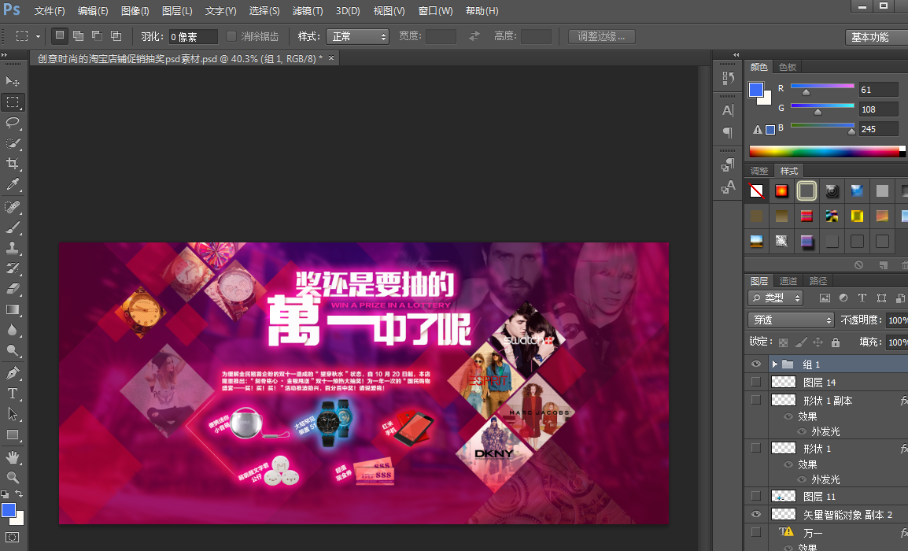
Task: Toggle 外发光 effect visibility under 形状 1 副本
Action: (x=802, y=431)
